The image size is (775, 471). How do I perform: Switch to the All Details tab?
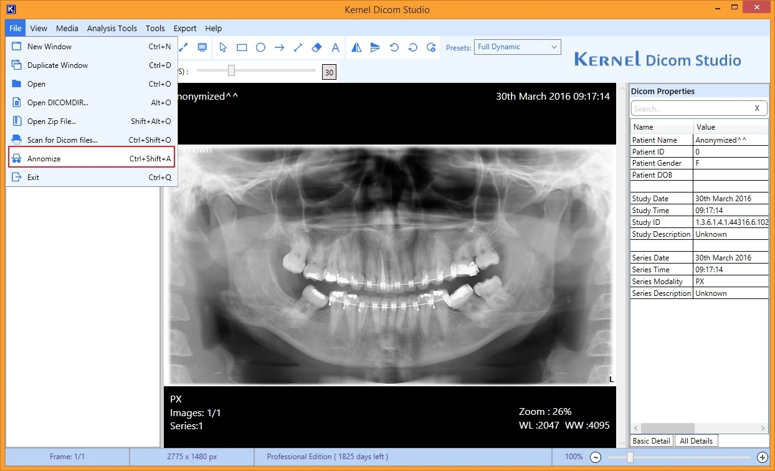(x=697, y=441)
